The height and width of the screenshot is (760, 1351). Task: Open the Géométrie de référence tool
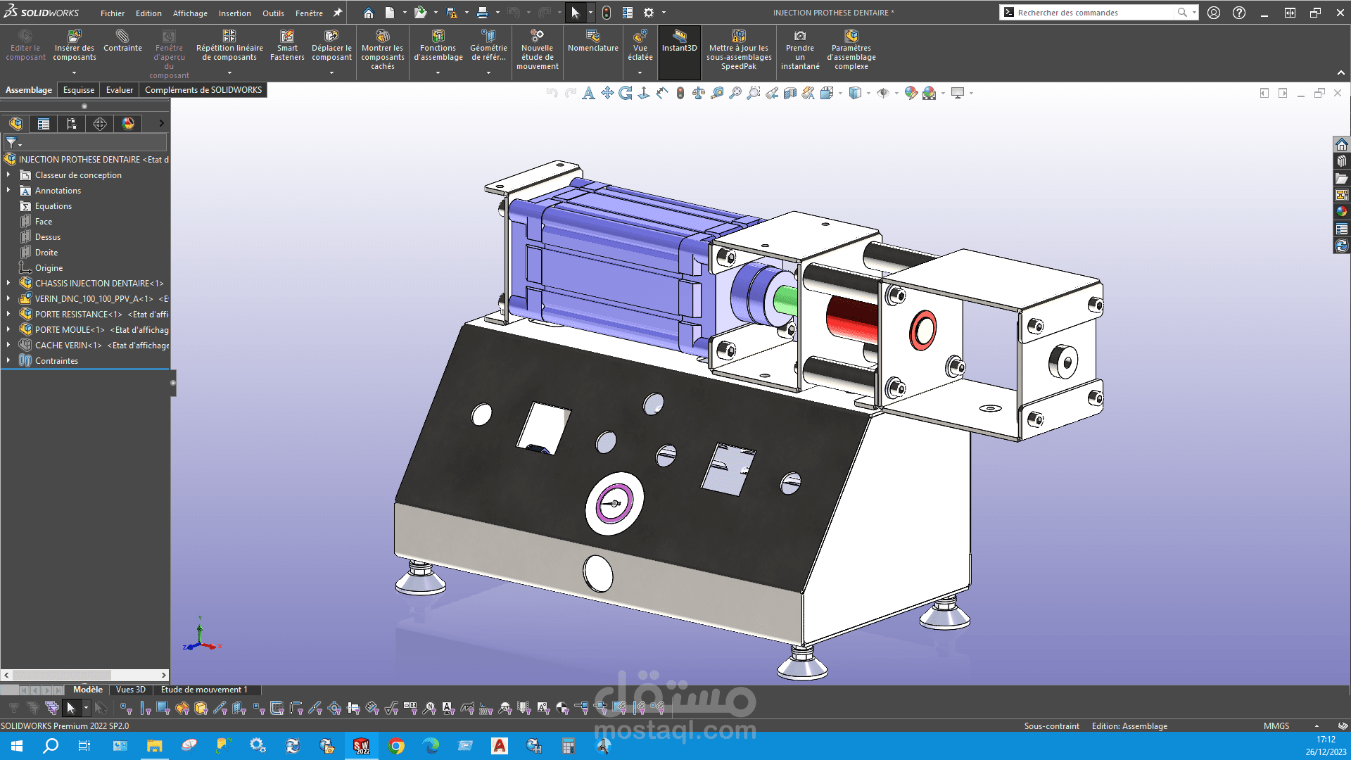pos(488,46)
